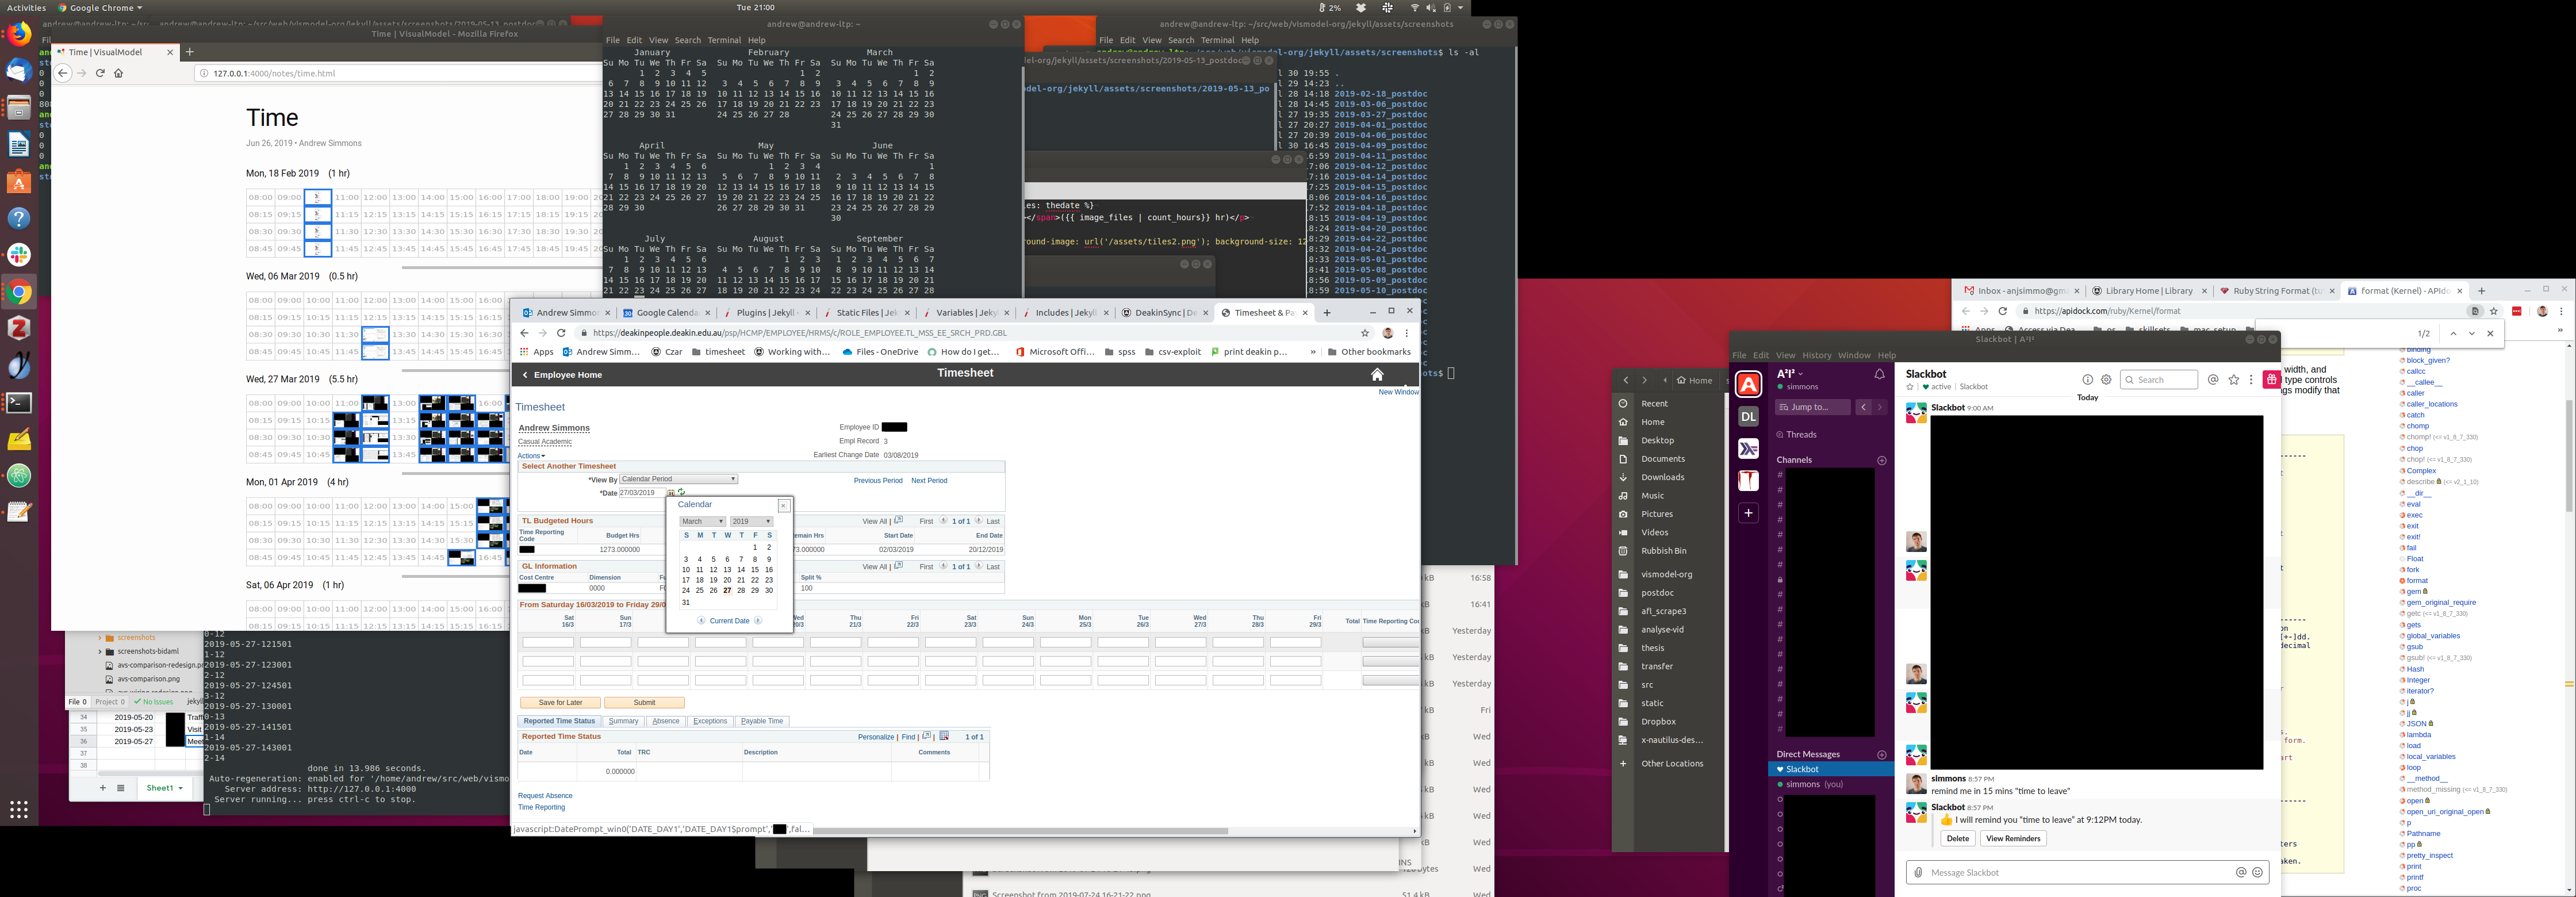Viewport: 2576px width, 897px height.
Task: Open the date picker calendar icon beside Date field
Action: click(x=671, y=492)
